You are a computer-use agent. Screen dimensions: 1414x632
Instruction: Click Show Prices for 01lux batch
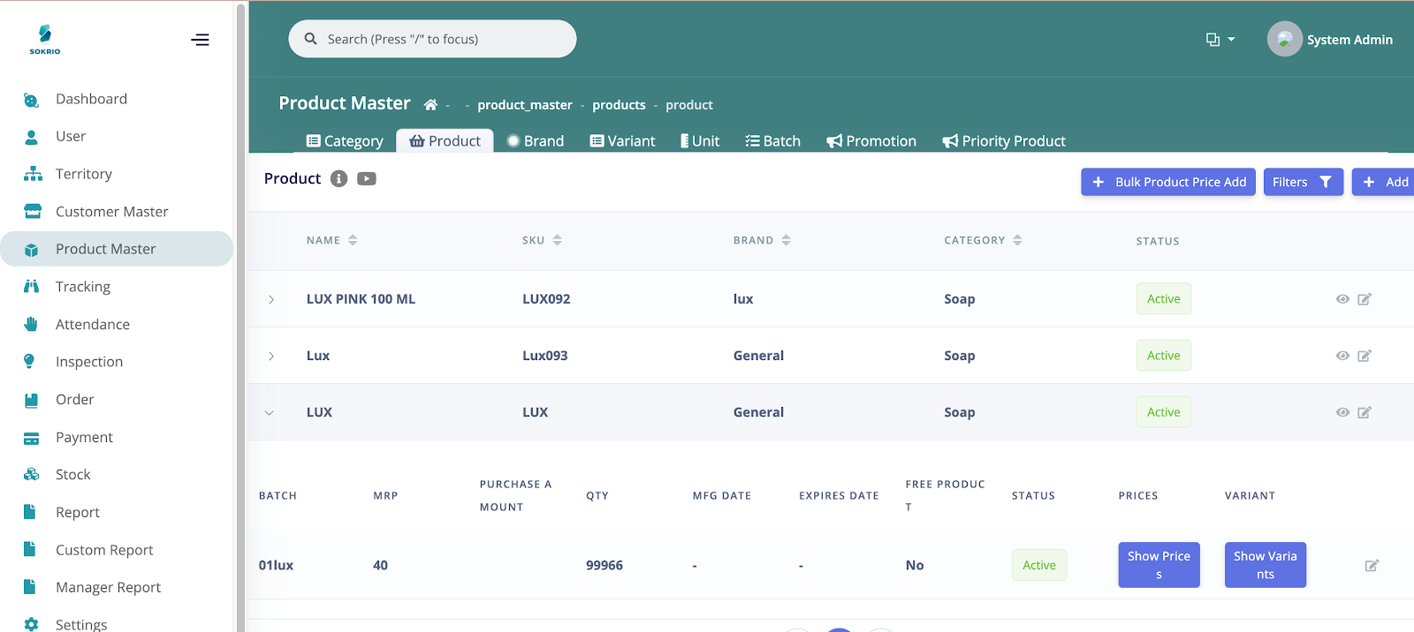[x=1159, y=565]
